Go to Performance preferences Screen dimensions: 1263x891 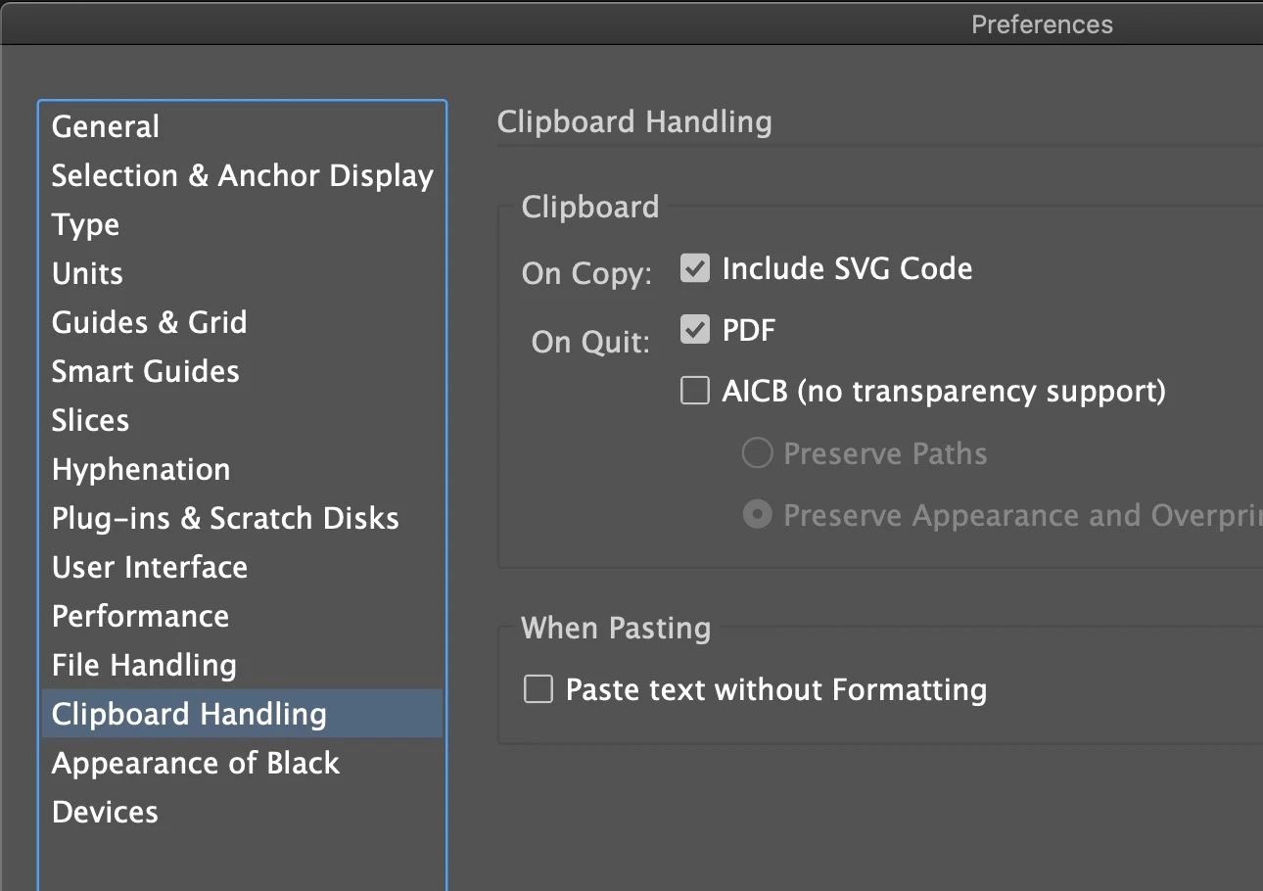pyautogui.click(x=141, y=617)
